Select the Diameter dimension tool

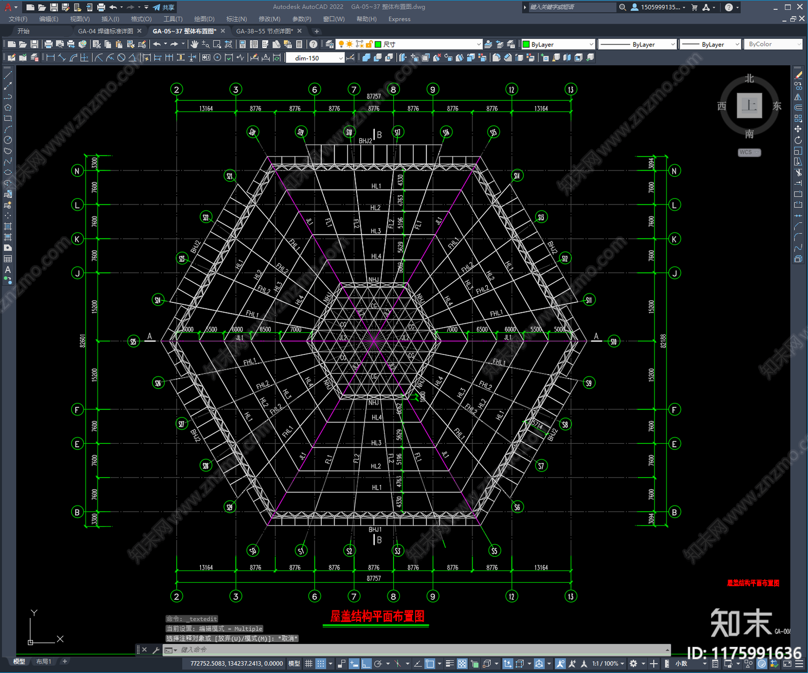pos(121,58)
